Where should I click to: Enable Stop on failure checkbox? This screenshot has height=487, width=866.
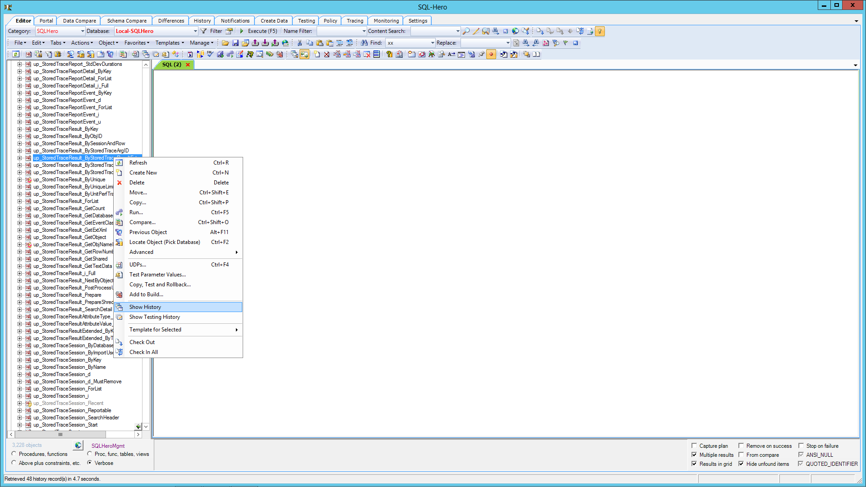[801, 446]
